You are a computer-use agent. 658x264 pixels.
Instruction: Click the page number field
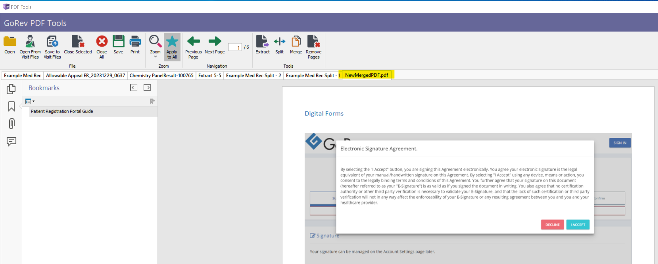235,47
